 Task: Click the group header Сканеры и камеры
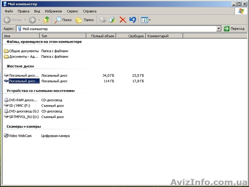coord(24,127)
